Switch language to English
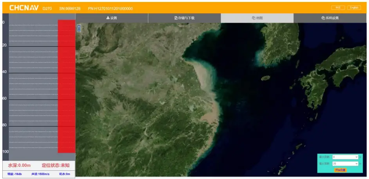The width and height of the screenshot is (369, 179). pos(354,7)
